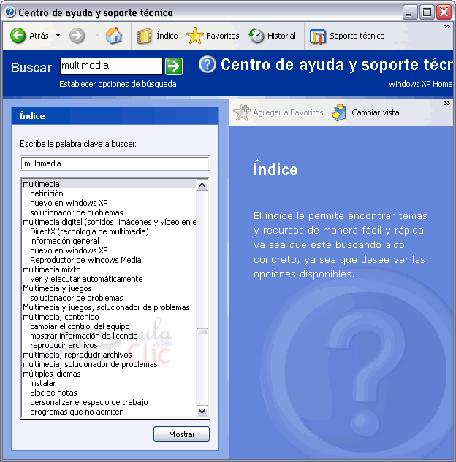The width and height of the screenshot is (456, 462).
Task: Expand overflow chevron beside Cambiar vista
Action: pyautogui.click(x=446, y=103)
